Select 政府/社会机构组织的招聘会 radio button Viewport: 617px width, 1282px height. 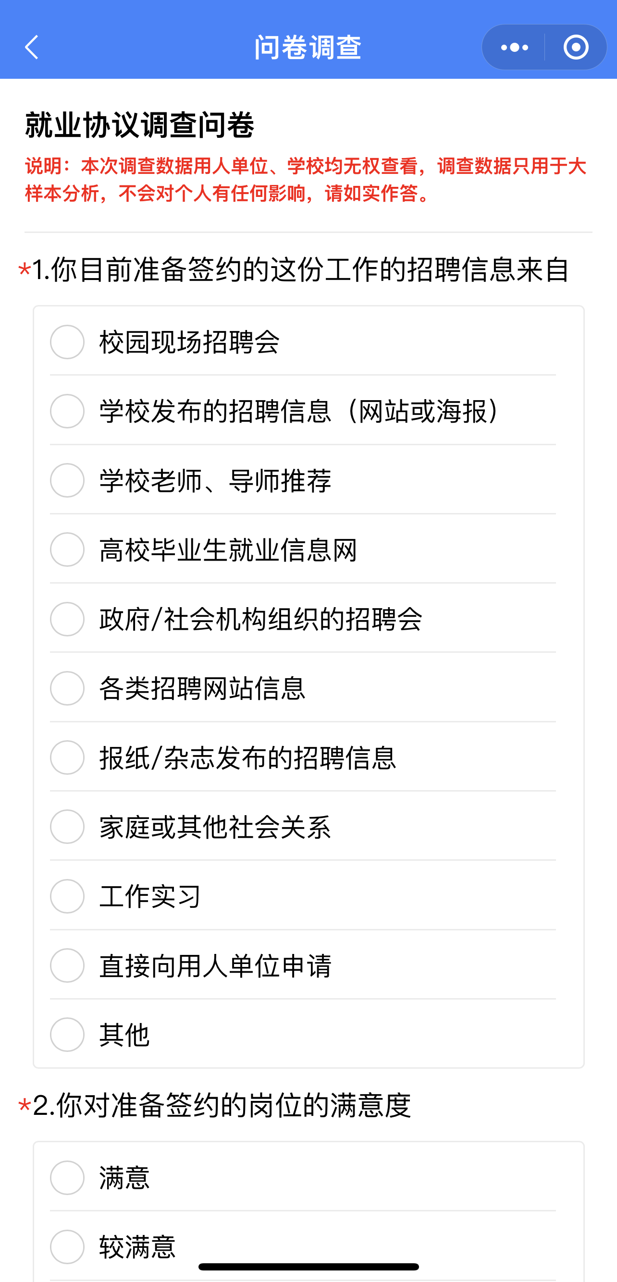(x=67, y=619)
